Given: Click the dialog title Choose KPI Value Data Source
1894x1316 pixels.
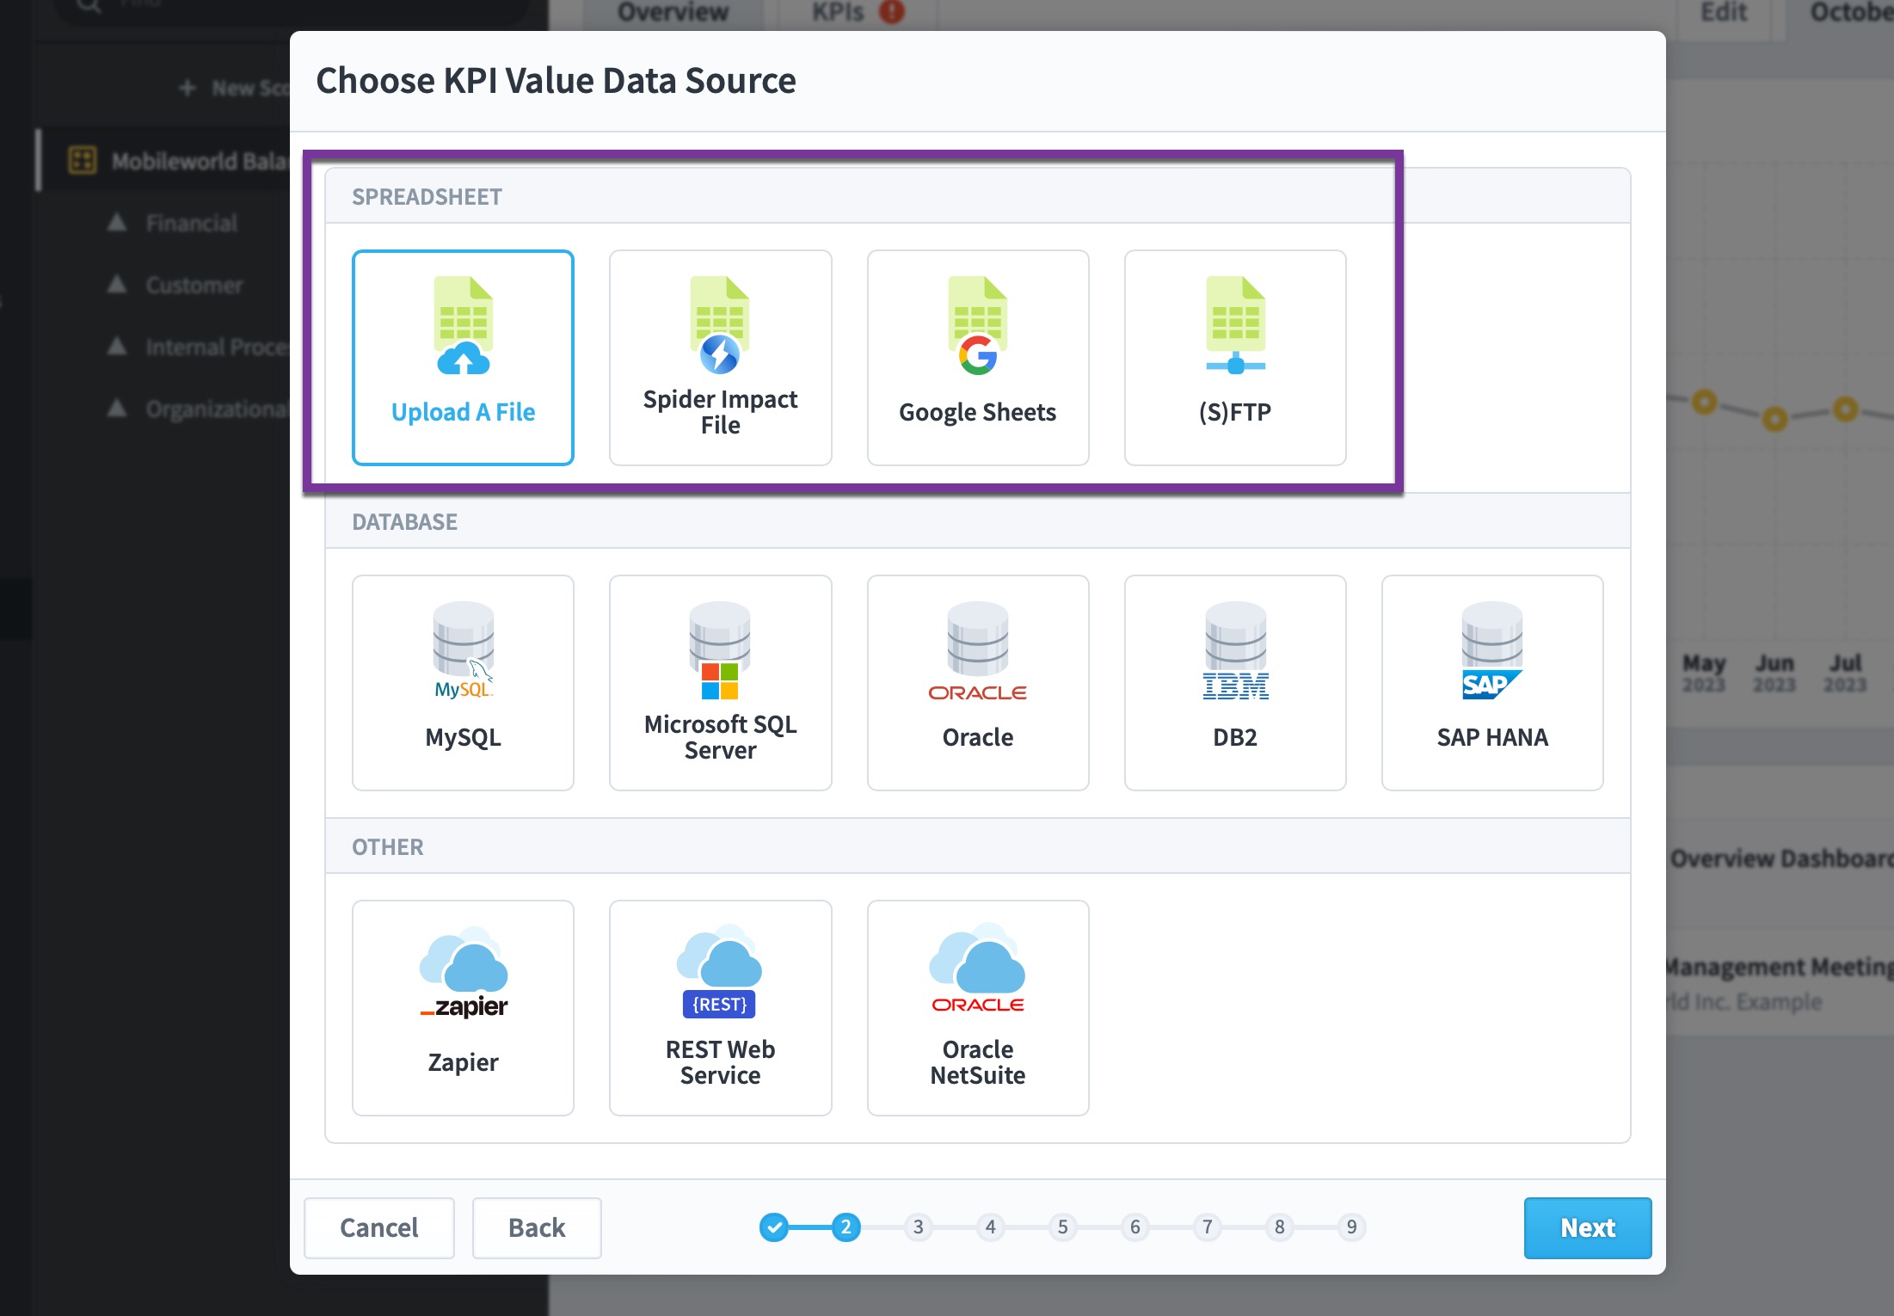Looking at the screenshot, I should click(556, 81).
